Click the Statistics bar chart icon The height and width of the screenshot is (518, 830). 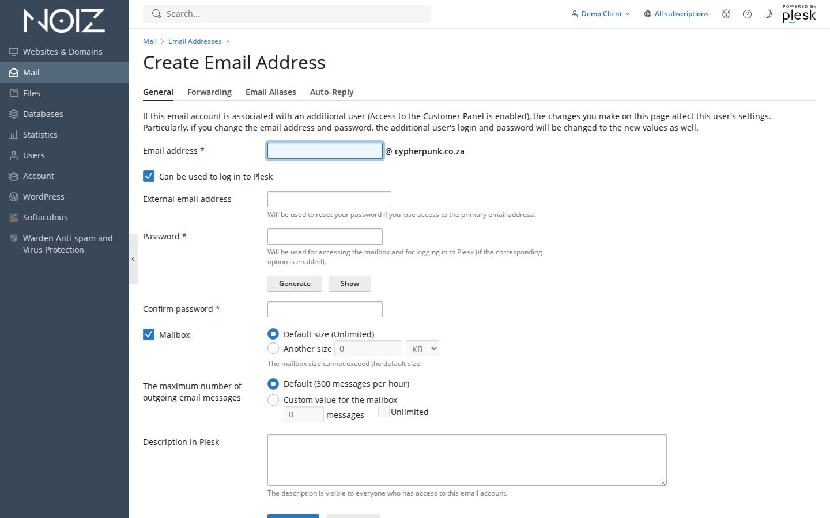tap(14, 135)
